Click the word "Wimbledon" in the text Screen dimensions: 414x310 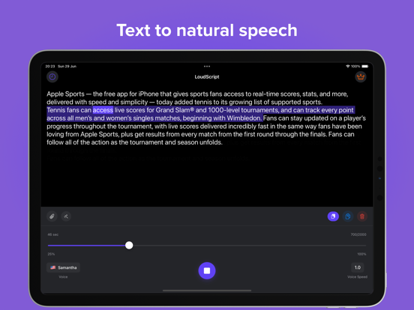pyautogui.click(x=244, y=118)
